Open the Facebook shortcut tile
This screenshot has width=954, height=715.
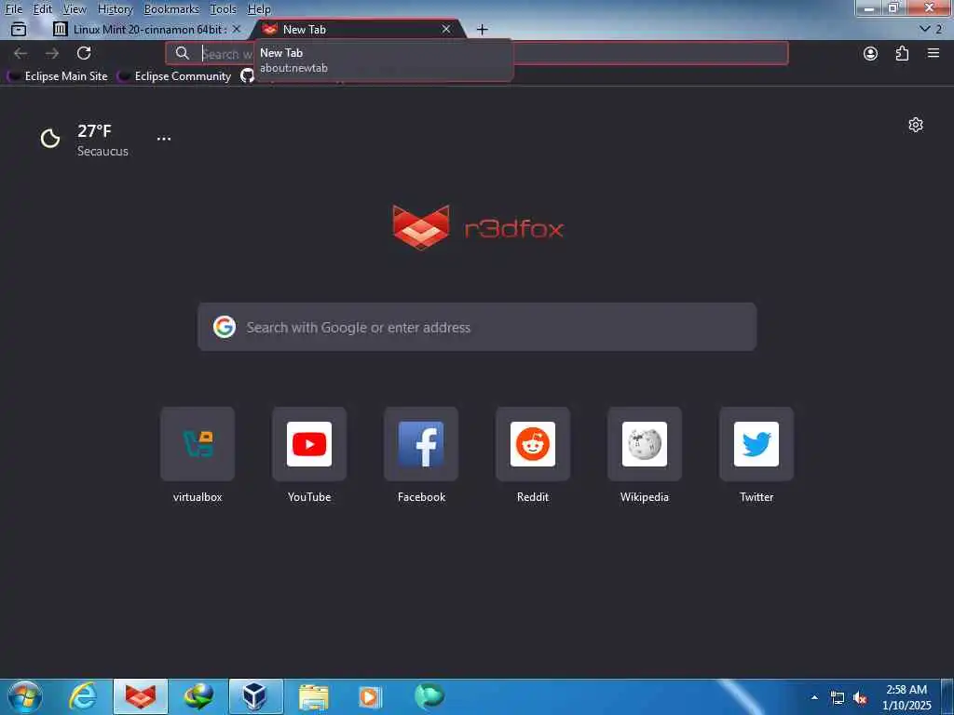[x=421, y=444]
